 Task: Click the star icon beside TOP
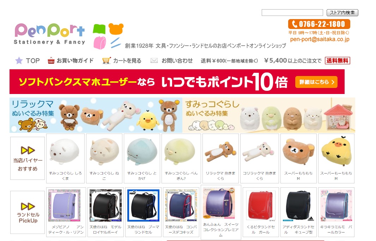[19, 60]
